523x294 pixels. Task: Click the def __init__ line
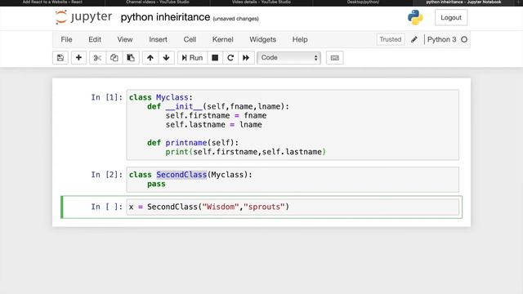point(218,107)
